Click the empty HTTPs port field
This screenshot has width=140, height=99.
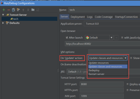pos(102,90)
